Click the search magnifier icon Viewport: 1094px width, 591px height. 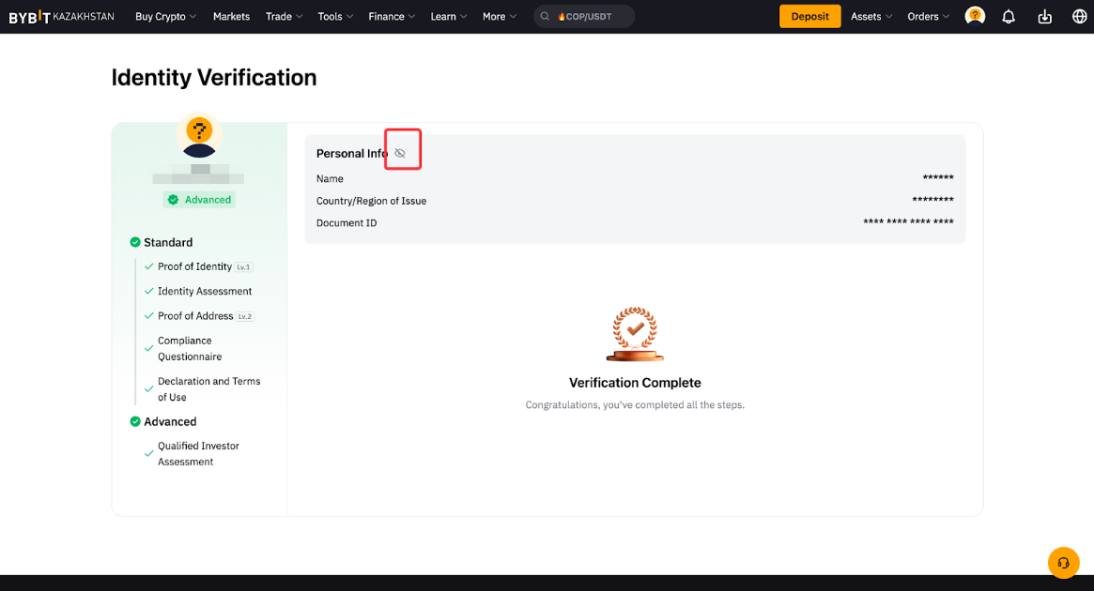[x=545, y=16]
